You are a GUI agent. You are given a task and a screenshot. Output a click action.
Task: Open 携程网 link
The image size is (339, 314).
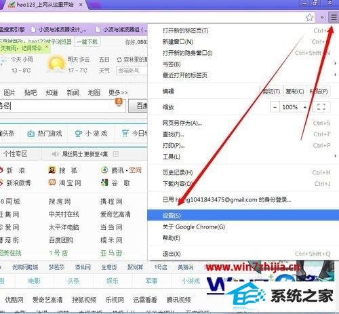[111, 201]
